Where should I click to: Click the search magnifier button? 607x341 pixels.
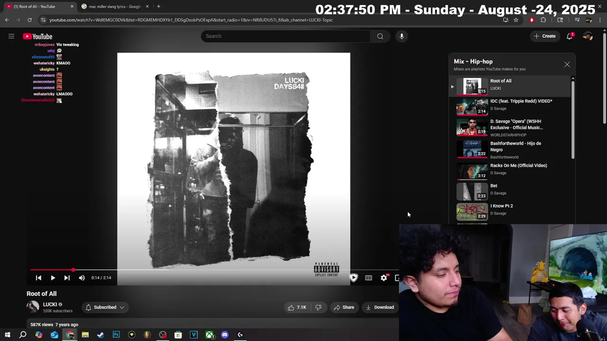click(380, 36)
